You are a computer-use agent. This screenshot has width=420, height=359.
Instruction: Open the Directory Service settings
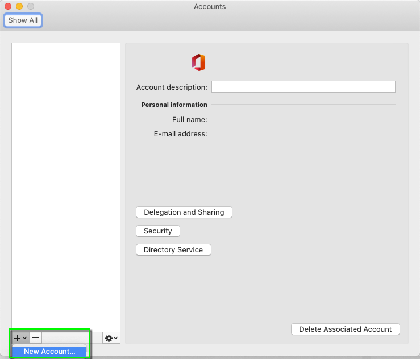(x=173, y=250)
